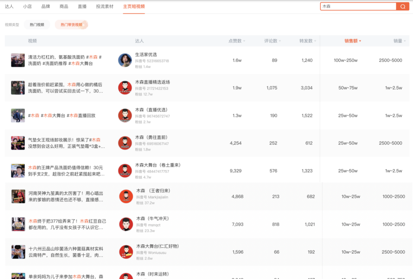
Task: Open thumbnail of 气垫女王现场卸妆展示 video
Action: pos(18,143)
